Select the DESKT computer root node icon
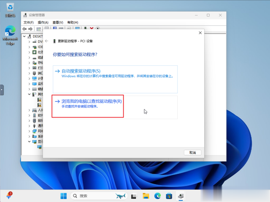270x202 pixels. pos(30,37)
